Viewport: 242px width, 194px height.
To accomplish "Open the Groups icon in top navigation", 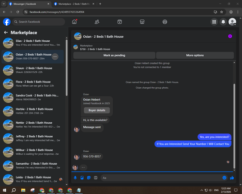I will 165,22.
